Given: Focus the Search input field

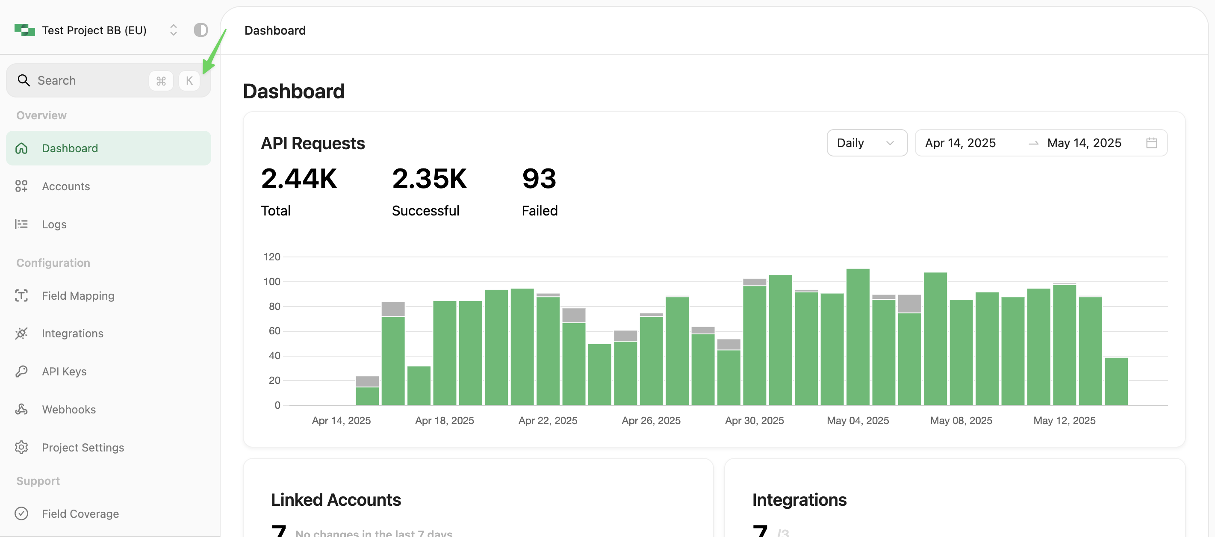Looking at the screenshot, I should coord(109,81).
